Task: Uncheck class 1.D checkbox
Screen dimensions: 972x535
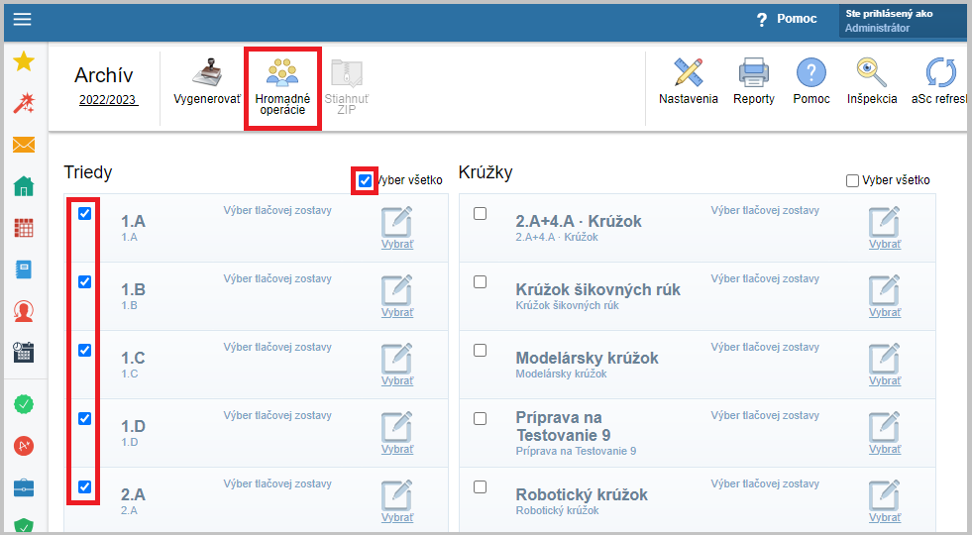Action: pyautogui.click(x=85, y=418)
